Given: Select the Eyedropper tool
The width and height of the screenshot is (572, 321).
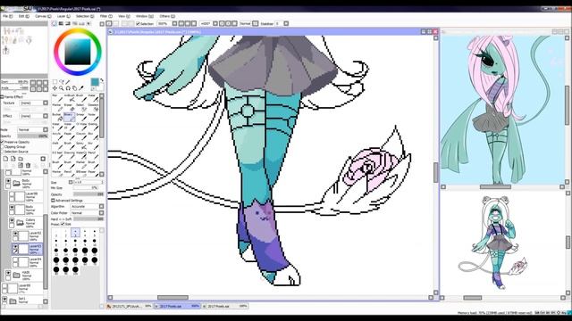Looking at the screenshot, I should click(x=81, y=88).
